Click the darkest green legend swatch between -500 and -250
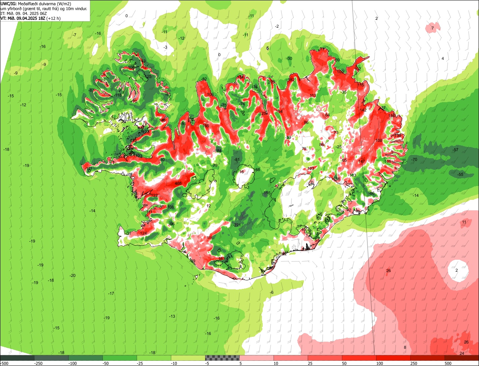This screenshot has height=366, width=479. point(17,358)
